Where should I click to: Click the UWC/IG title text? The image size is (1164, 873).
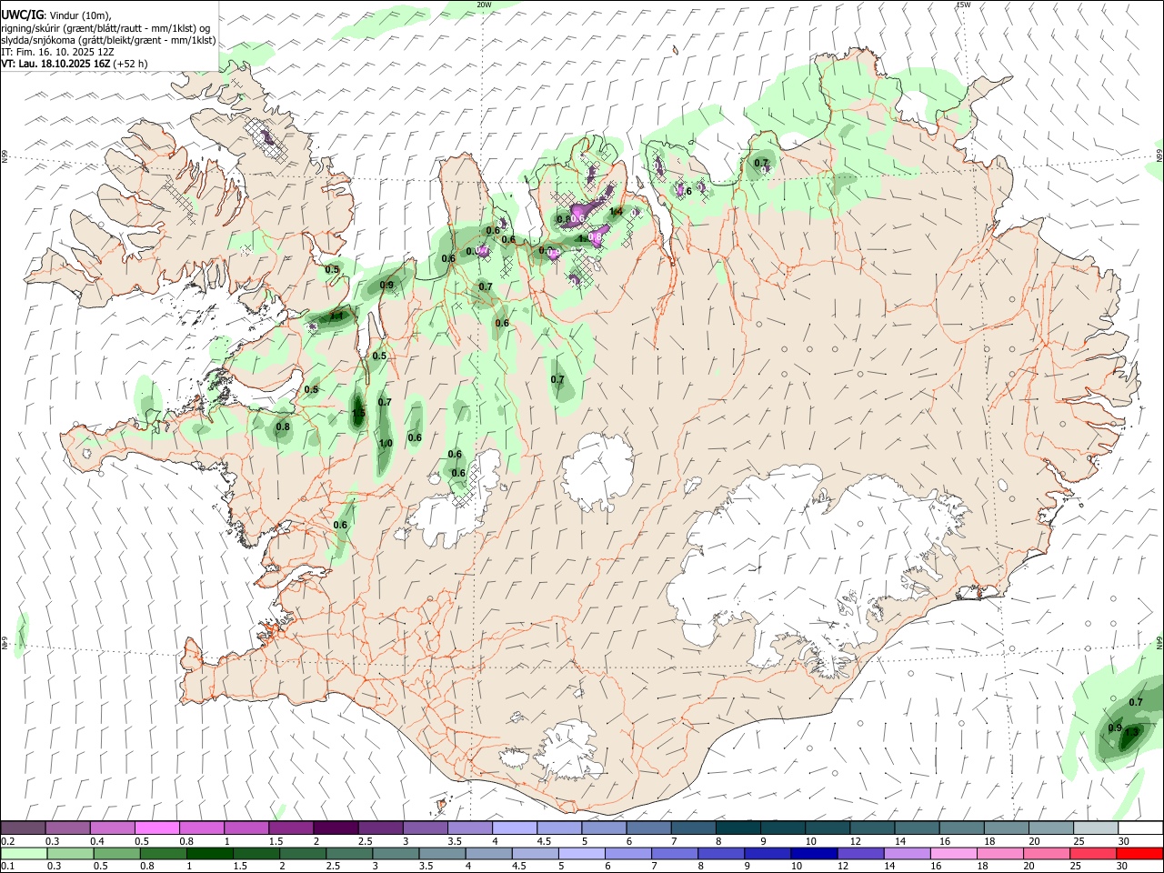(22, 15)
